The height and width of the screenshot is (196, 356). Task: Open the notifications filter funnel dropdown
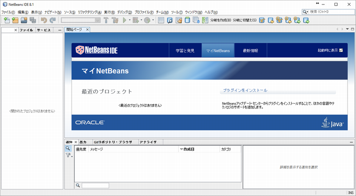[x=69, y=155]
